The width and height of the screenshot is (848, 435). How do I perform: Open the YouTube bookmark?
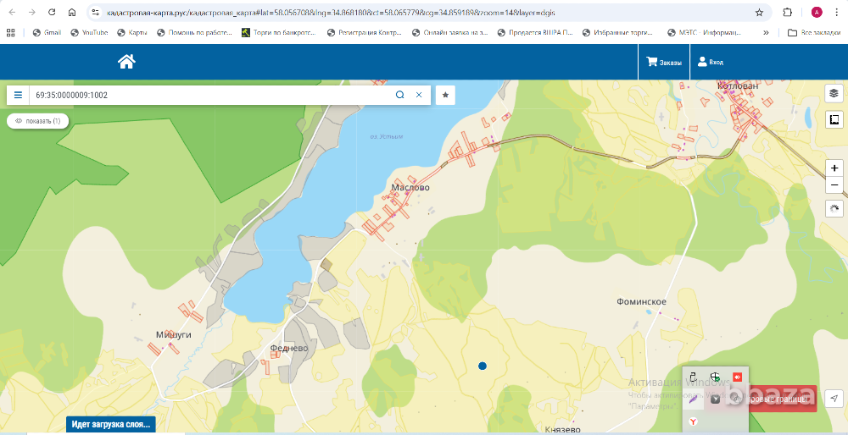point(89,33)
